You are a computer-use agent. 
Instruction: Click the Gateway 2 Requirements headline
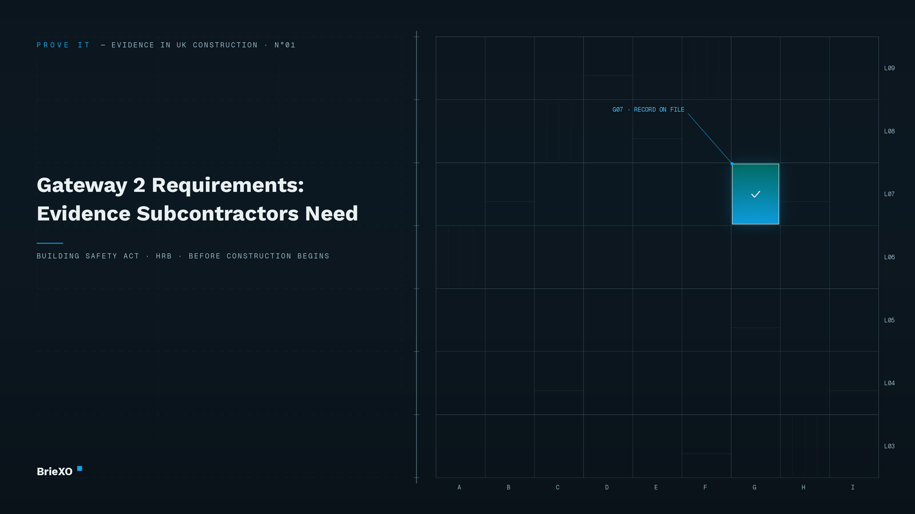point(197,199)
